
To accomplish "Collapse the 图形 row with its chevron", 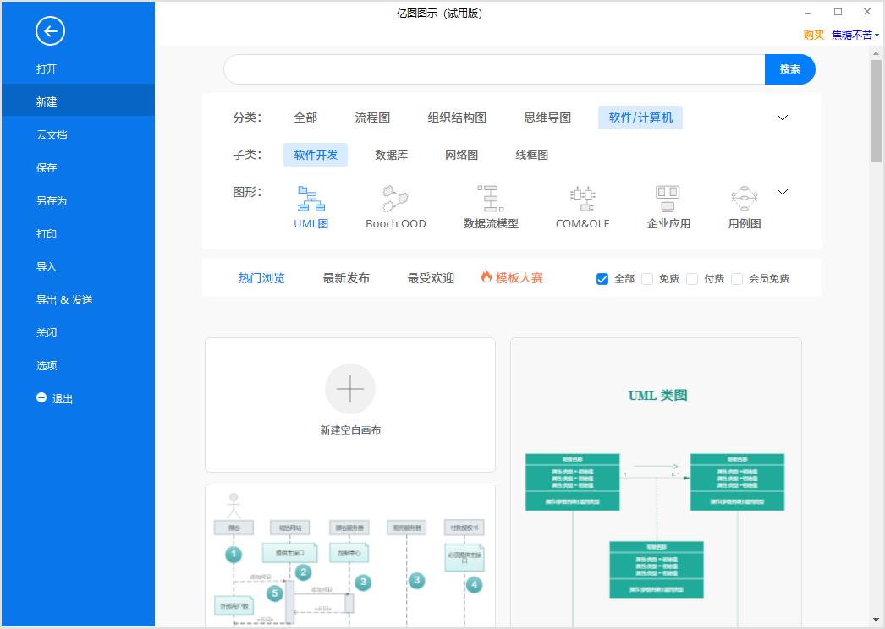I will (782, 192).
